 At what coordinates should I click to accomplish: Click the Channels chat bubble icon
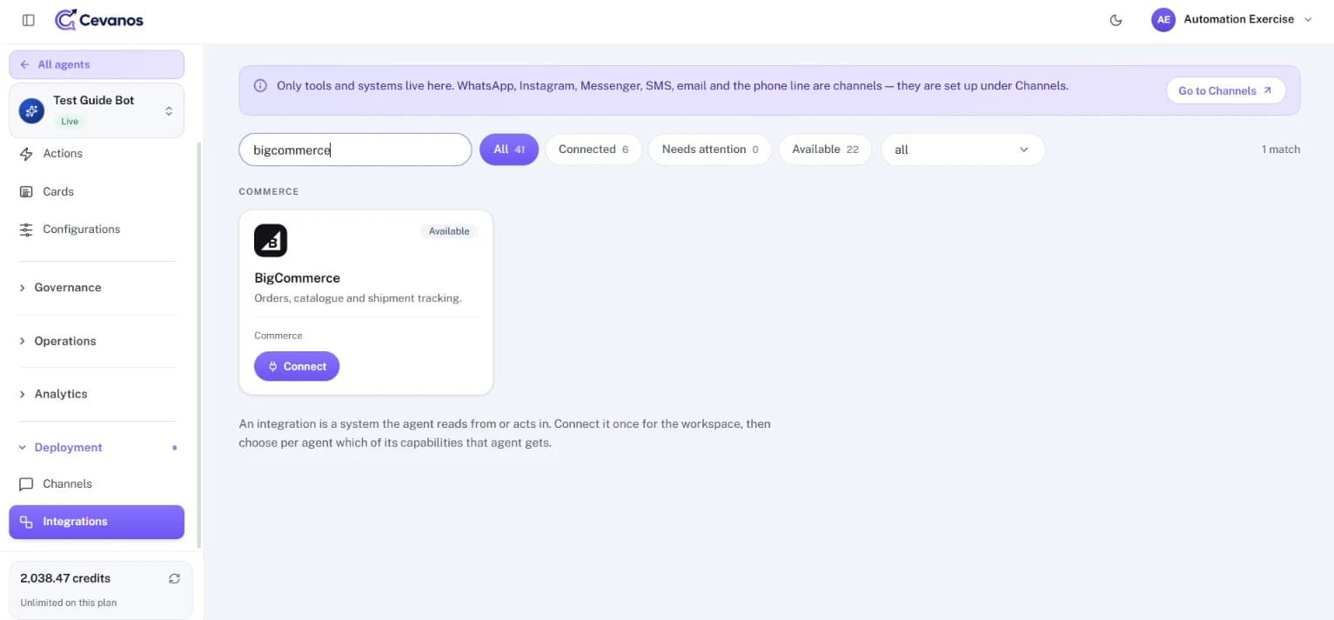[26, 484]
